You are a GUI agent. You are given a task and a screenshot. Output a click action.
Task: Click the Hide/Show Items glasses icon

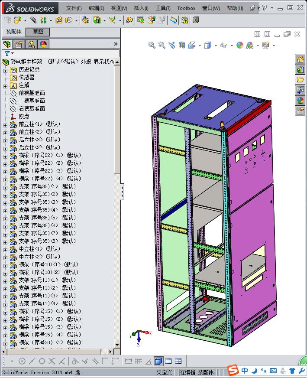pyautogui.click(x=224, y=45)
